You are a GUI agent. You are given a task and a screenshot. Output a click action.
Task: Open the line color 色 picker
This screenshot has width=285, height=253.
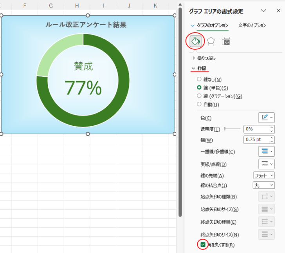[x=266, y=117]
